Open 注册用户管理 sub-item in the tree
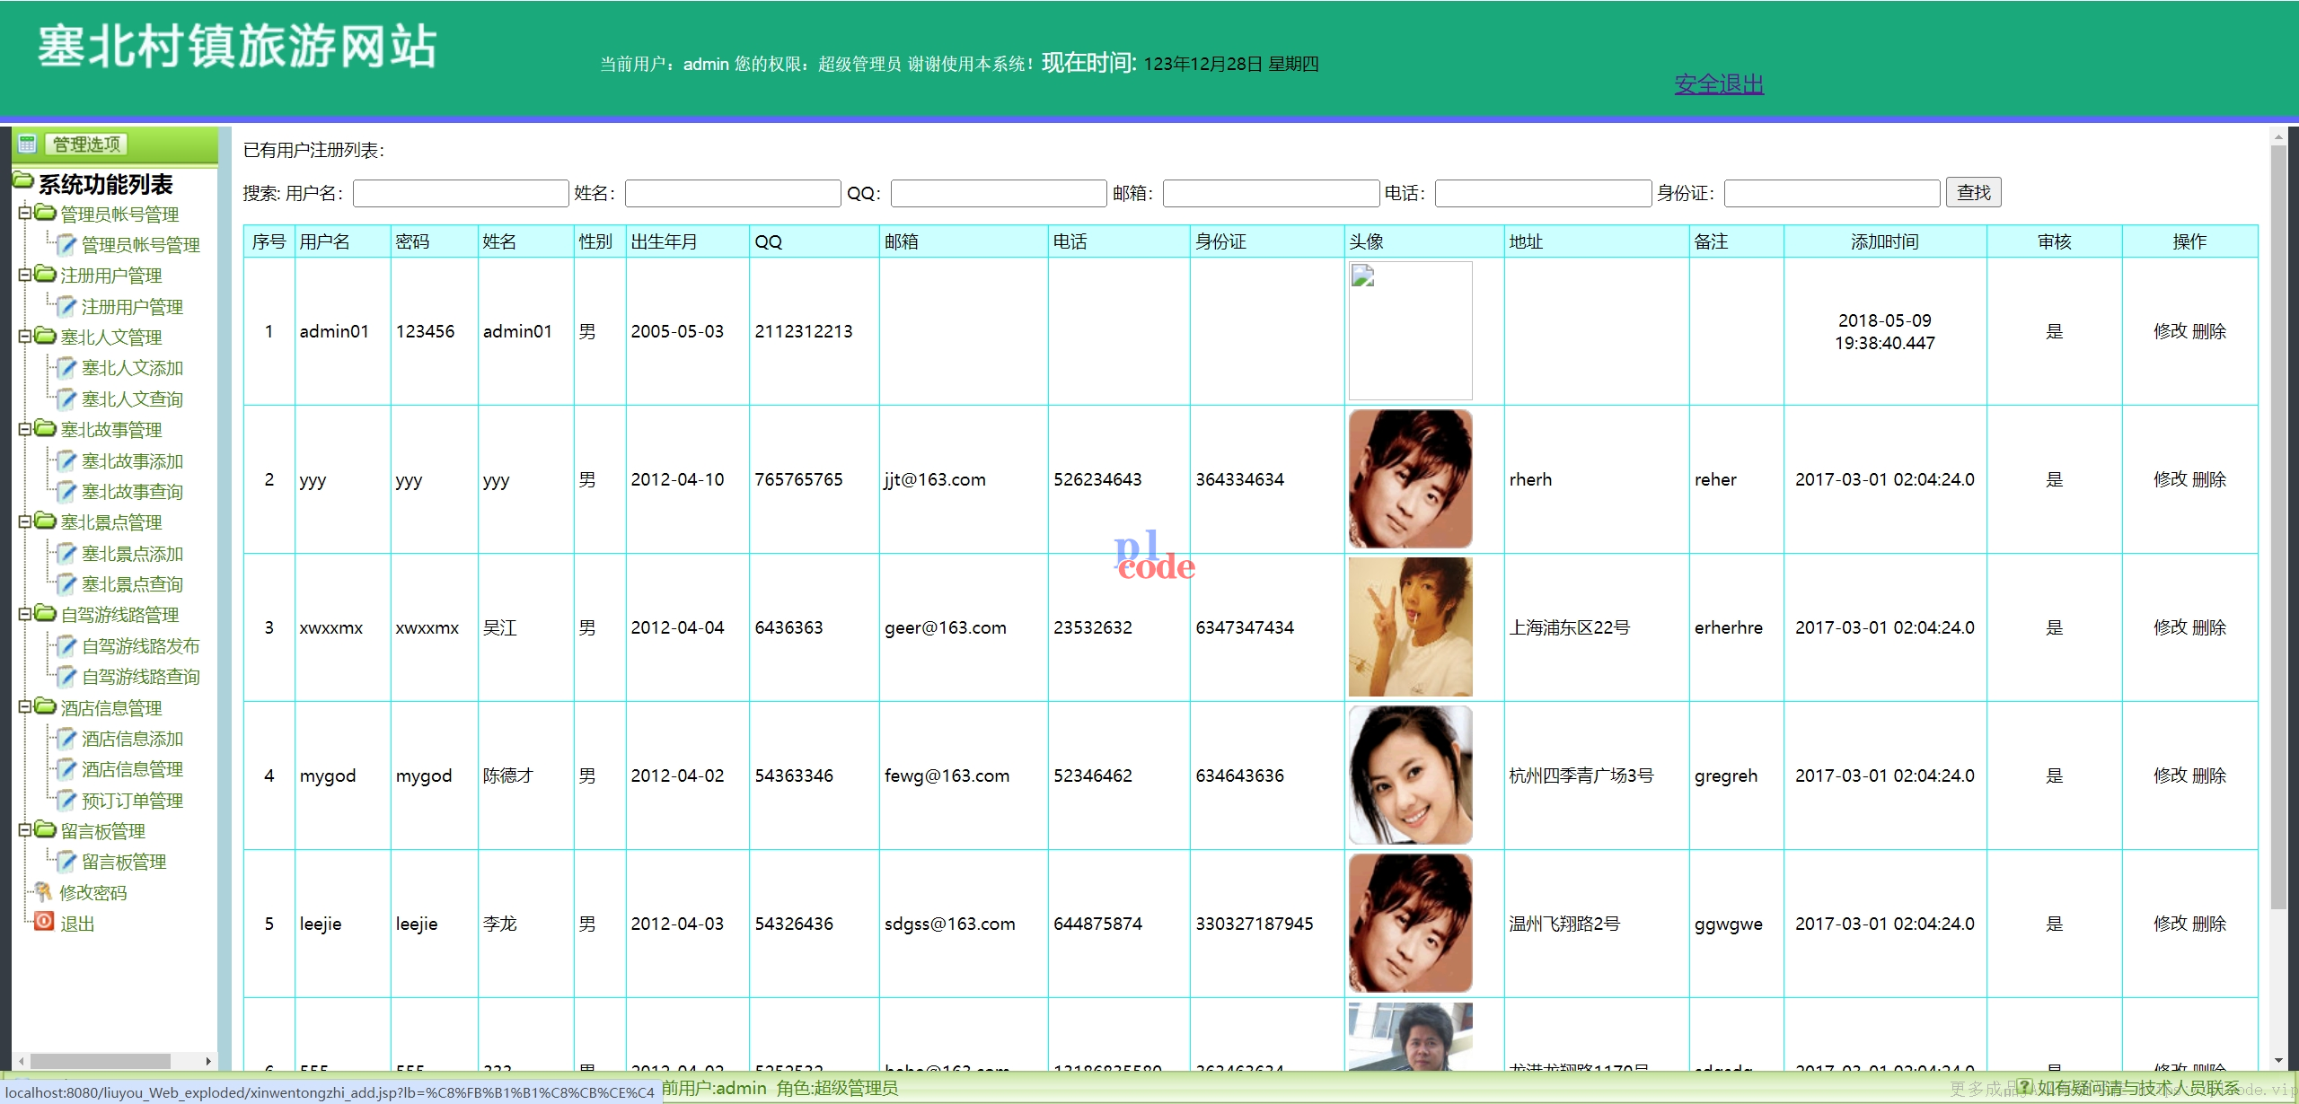This screenshot has width=2299, height=1104. pos(132,307)
